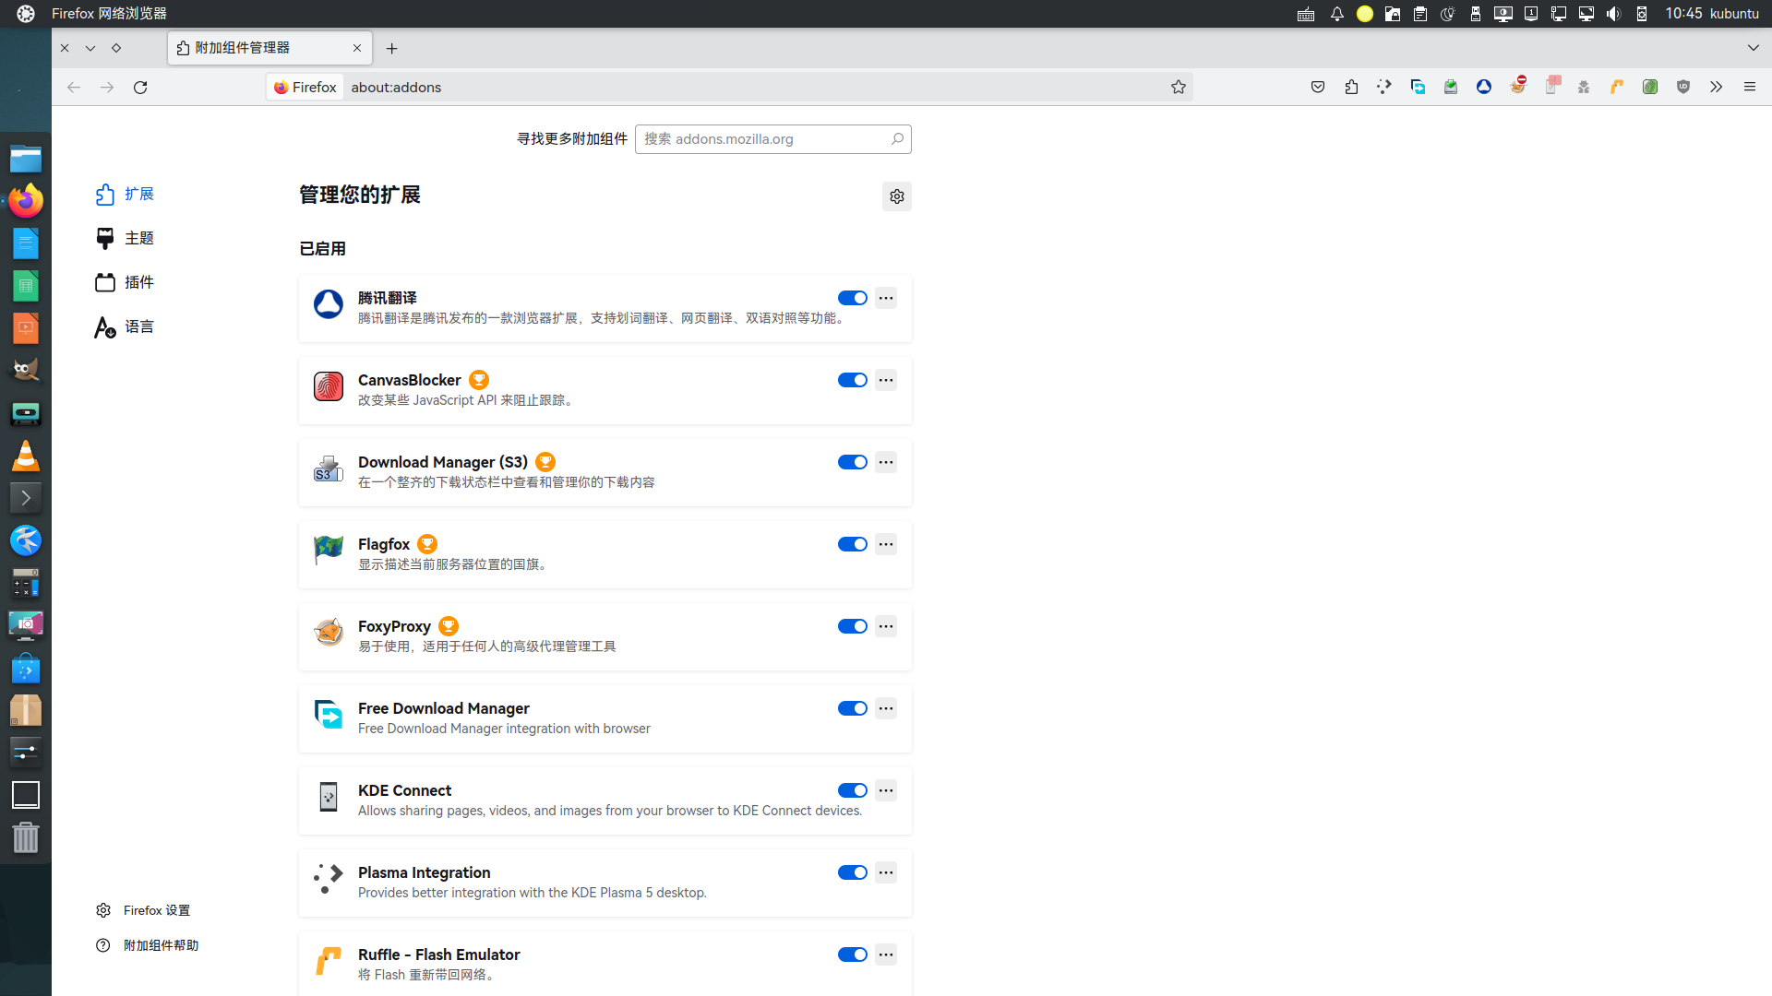Open the Firefox hamburger application menu
Image resolution: width=1772 pixels, height=996 pixels.
(1750, 87)
